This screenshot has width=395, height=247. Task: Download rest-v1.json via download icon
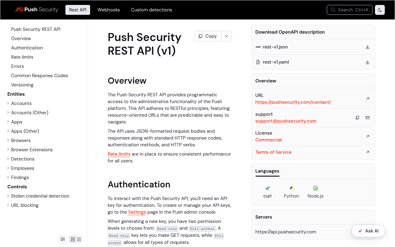368,47
